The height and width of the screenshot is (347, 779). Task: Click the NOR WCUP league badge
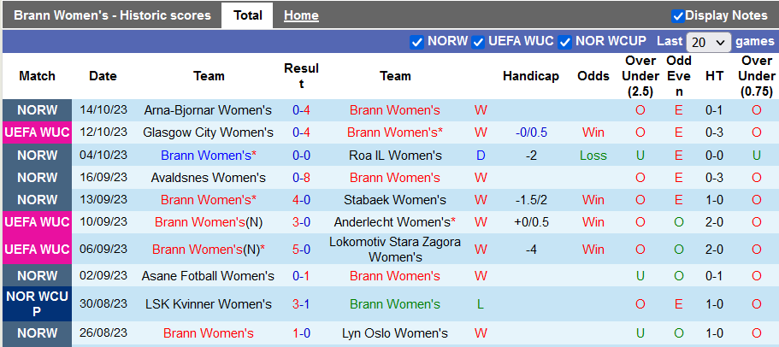tap(37, 304)
